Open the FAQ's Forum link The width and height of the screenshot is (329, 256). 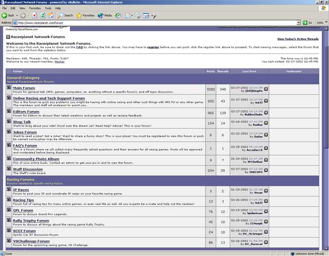coord(25,145)
